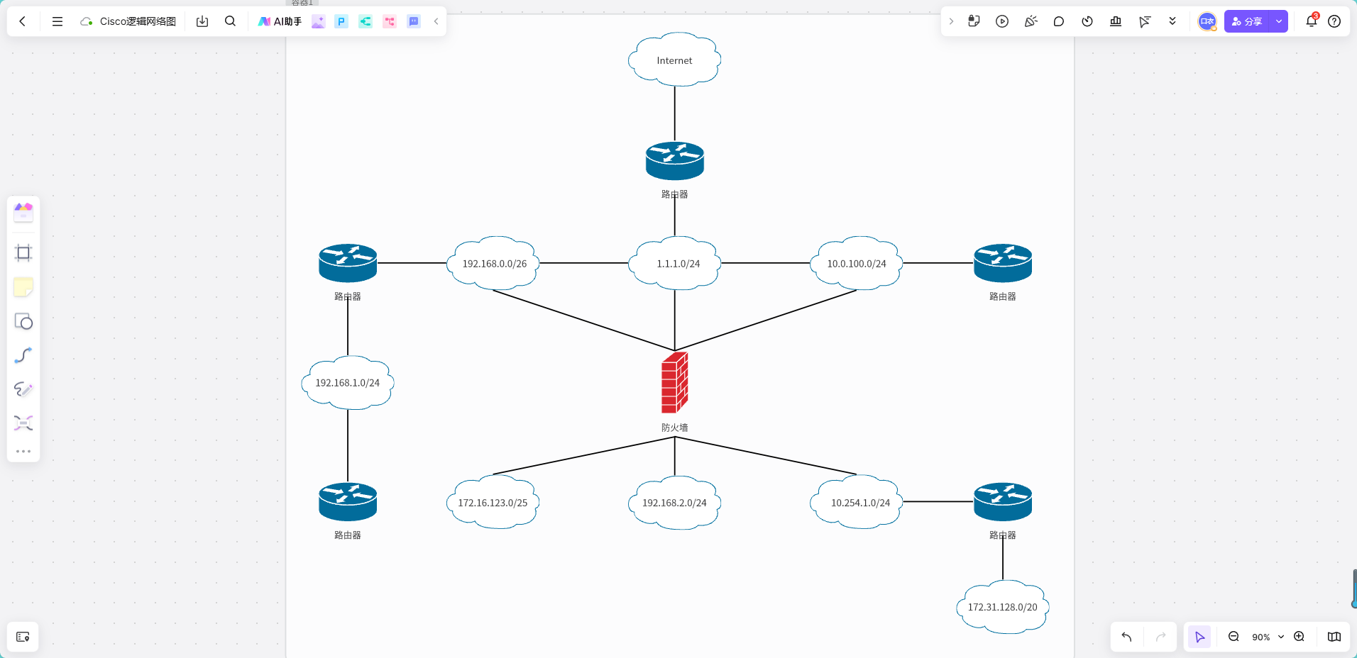1357x658 pixels.
Task: Open the AI助手 assistant
Action: point(280,21)
